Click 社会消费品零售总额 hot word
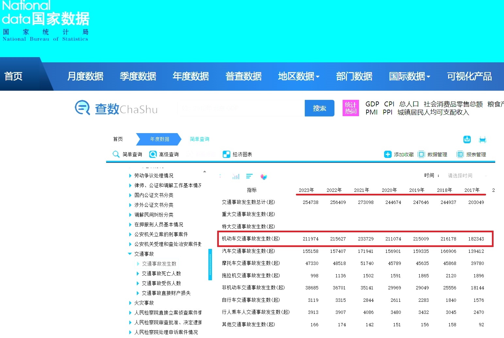 coord(453,104)
